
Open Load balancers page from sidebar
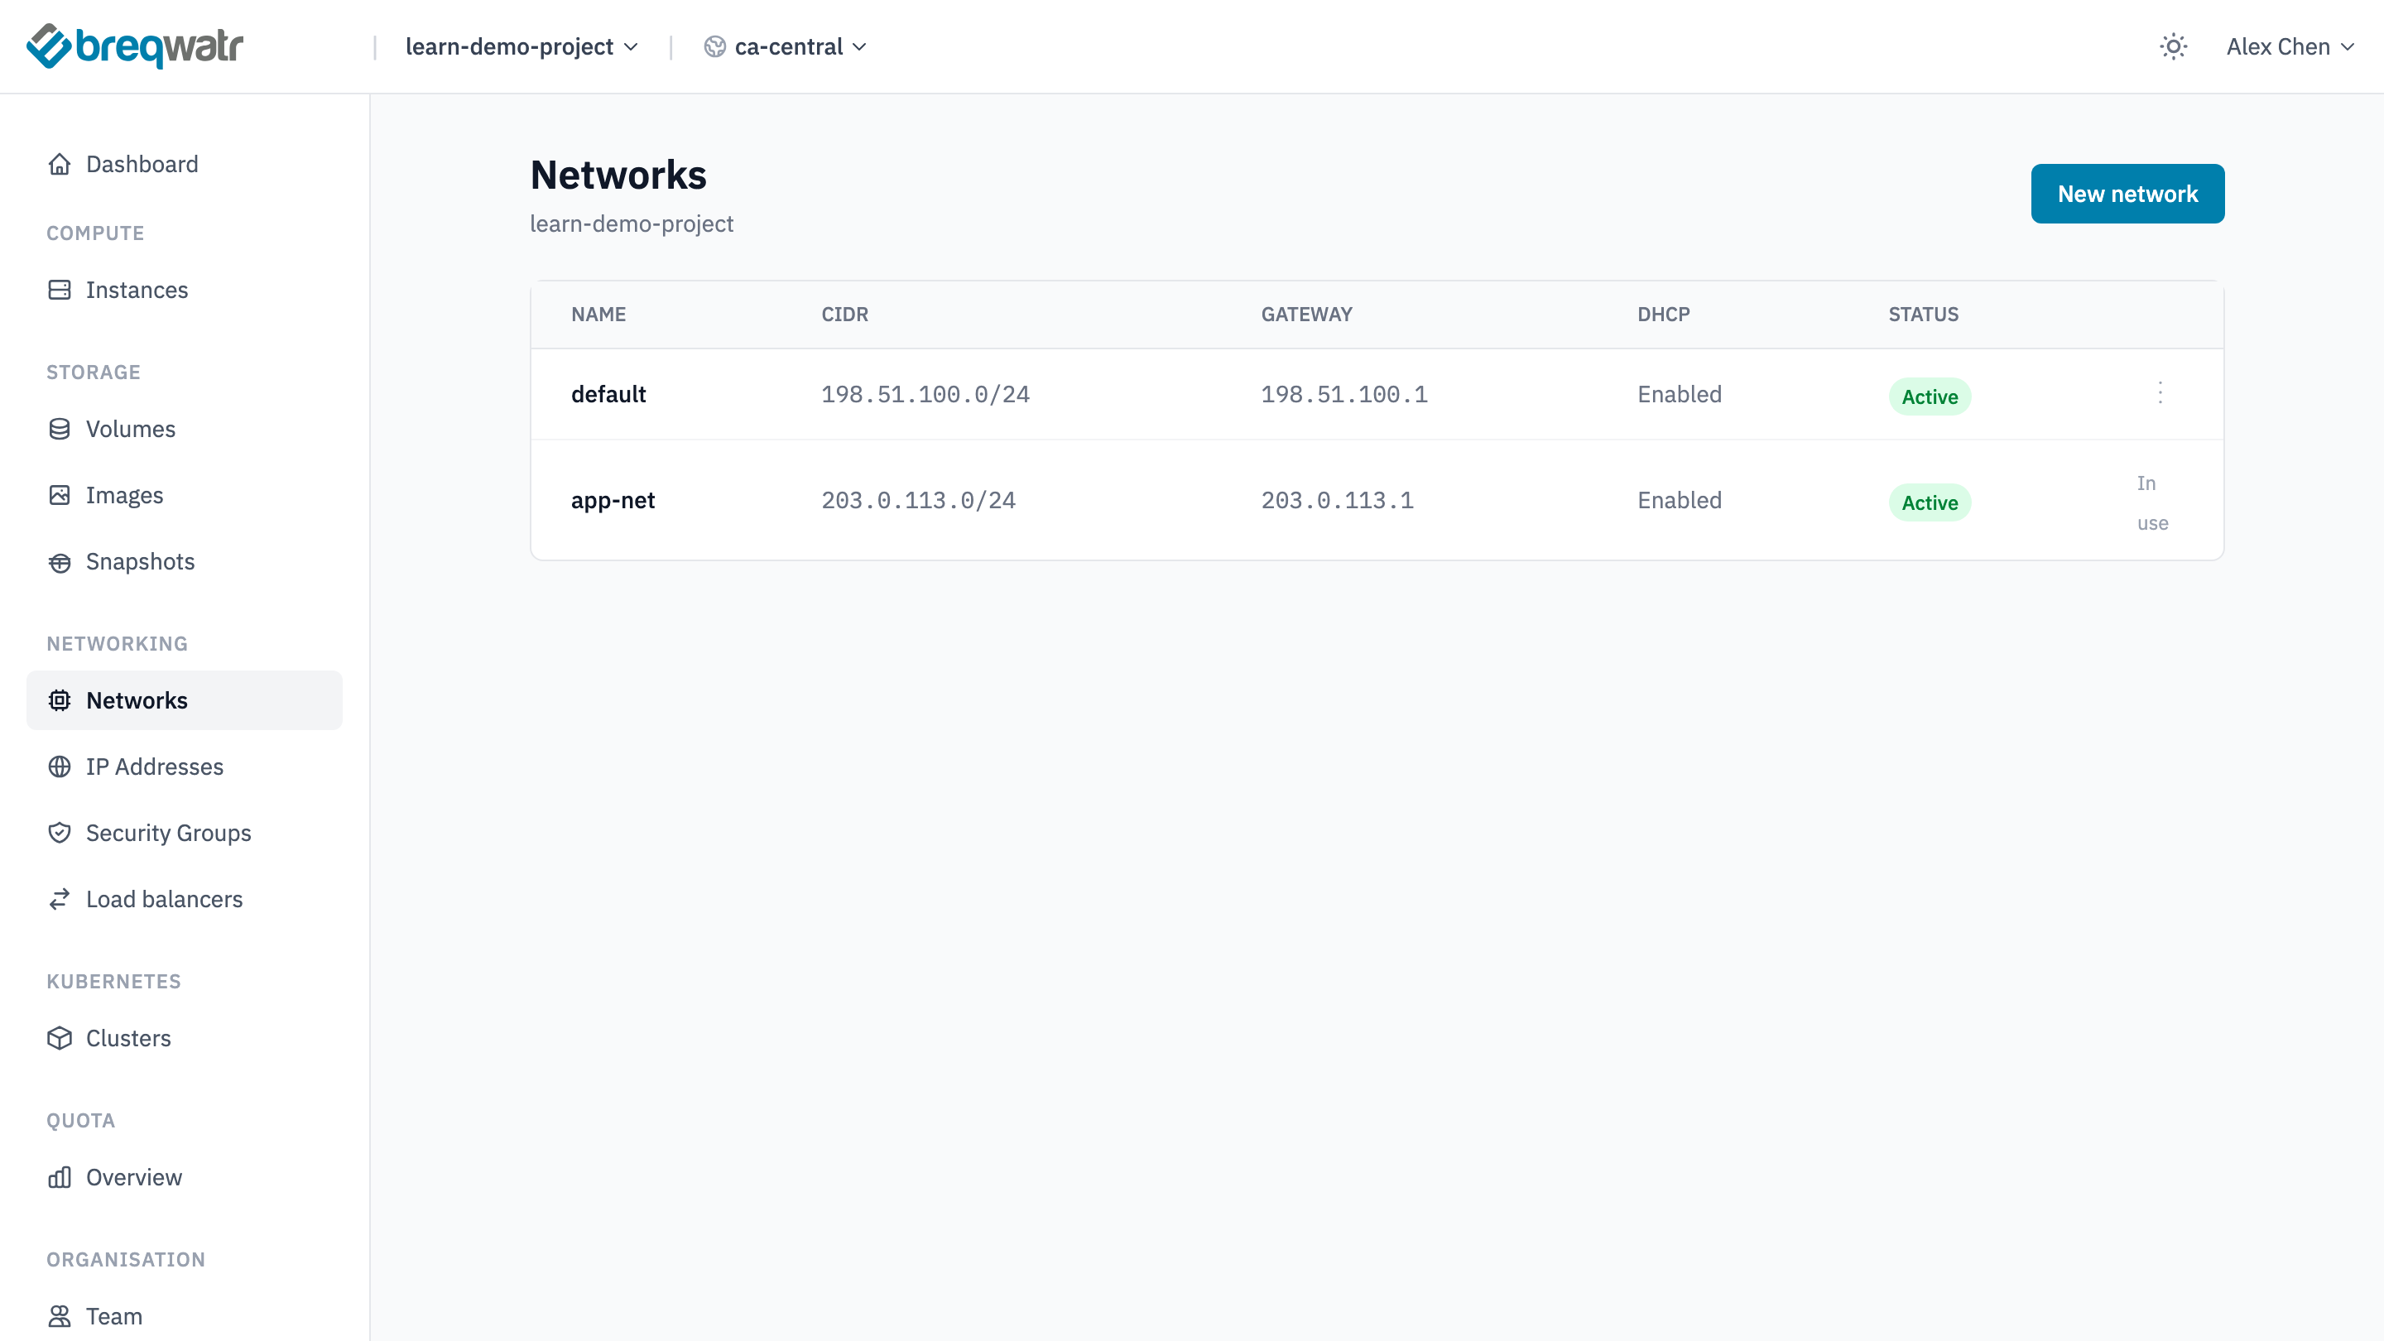coord(184,899)
